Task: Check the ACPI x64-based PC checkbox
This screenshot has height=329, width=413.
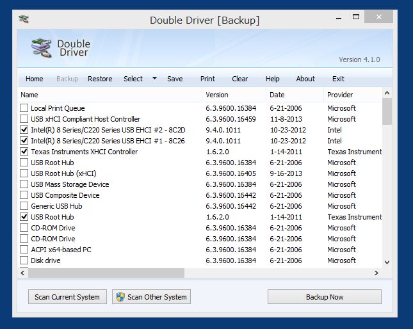Action: (x=24, y=249)
